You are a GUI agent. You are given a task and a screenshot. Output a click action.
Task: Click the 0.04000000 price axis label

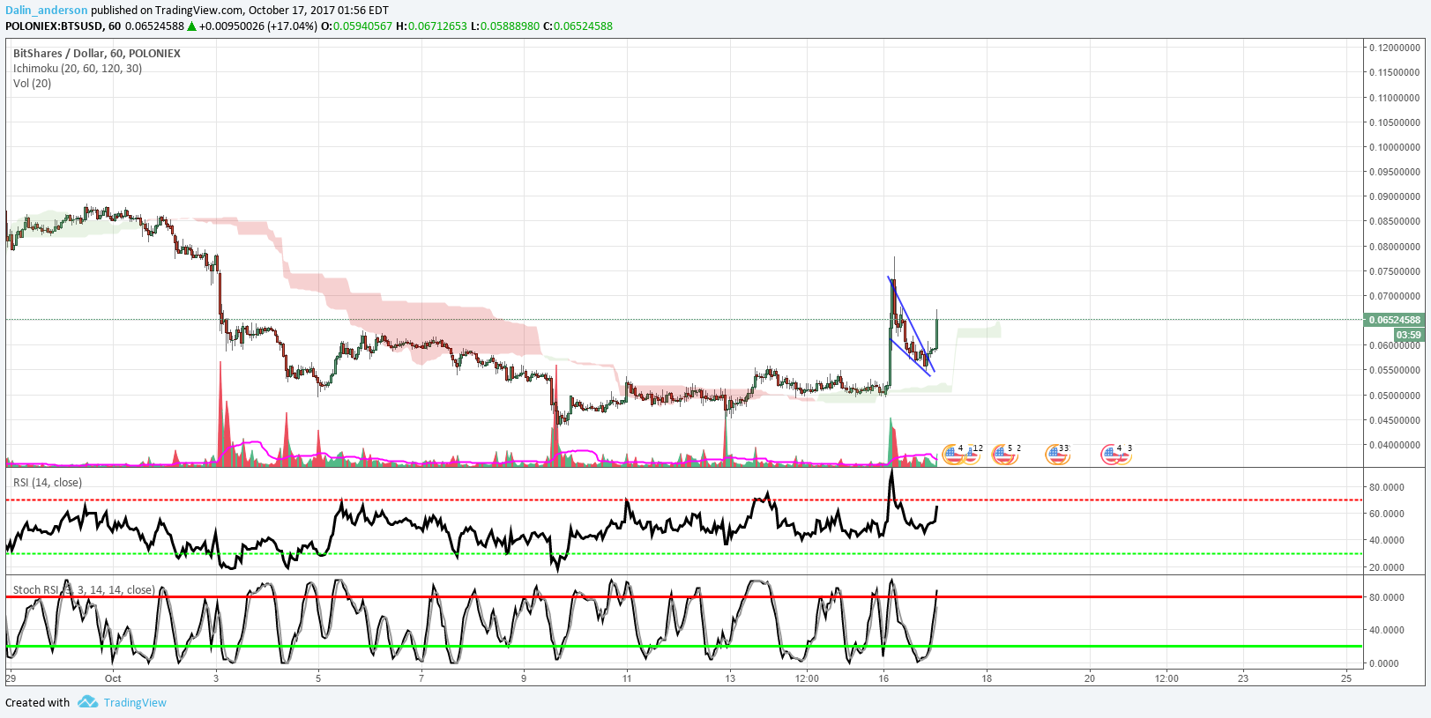click(1394, 445)
